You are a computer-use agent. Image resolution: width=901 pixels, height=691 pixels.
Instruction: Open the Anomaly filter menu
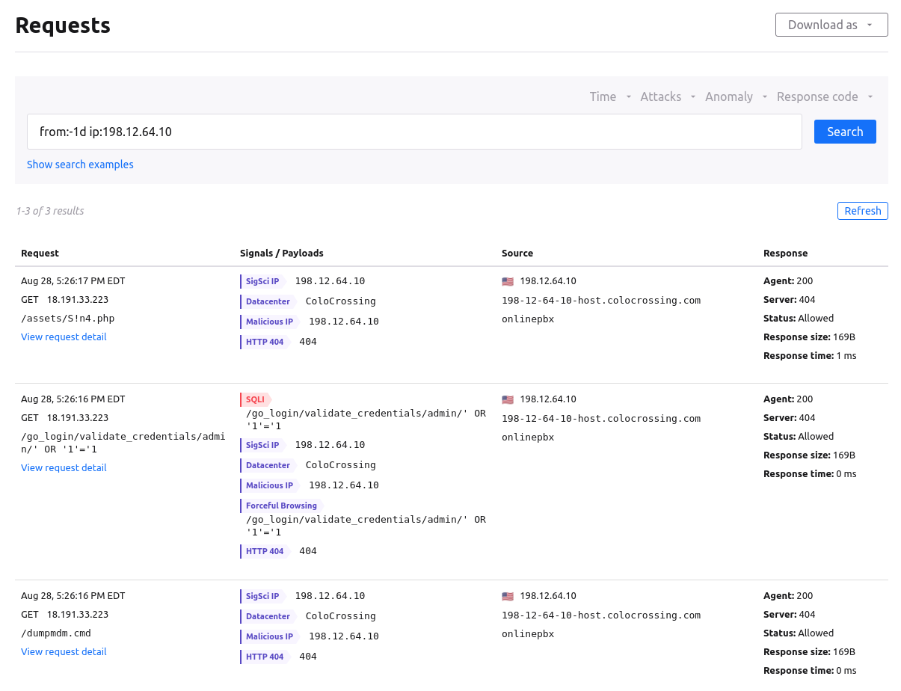pos(736,96)
